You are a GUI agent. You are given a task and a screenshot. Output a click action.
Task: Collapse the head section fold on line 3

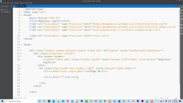tap(21, 15)
